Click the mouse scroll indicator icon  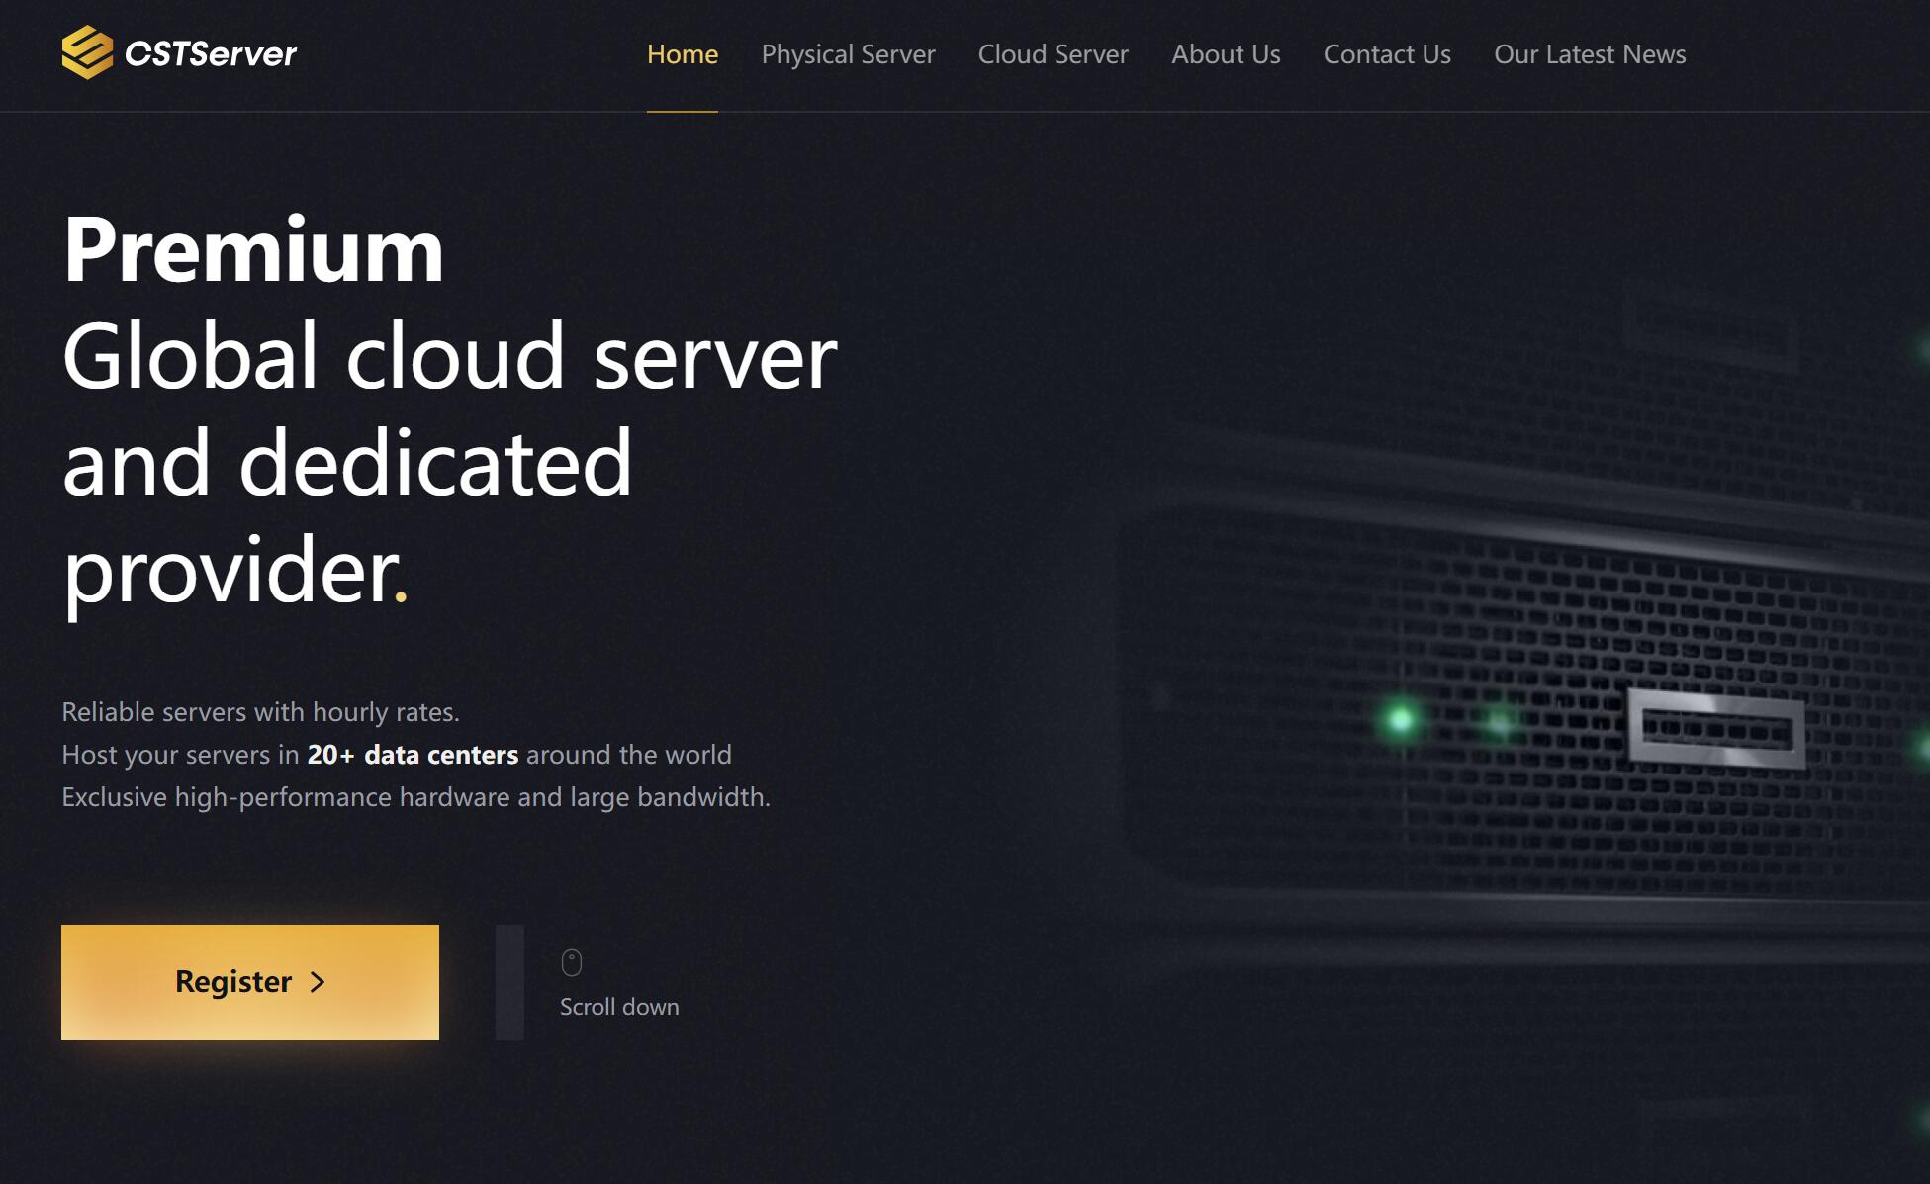pos(571,962)
